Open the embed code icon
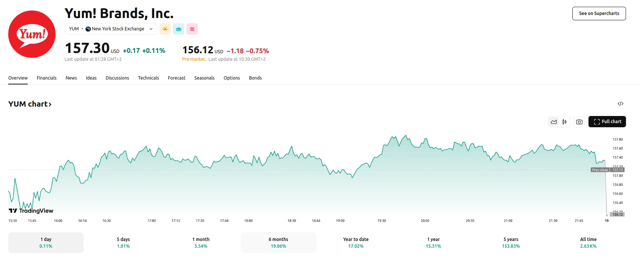641x259 pixels. (620, 104)
